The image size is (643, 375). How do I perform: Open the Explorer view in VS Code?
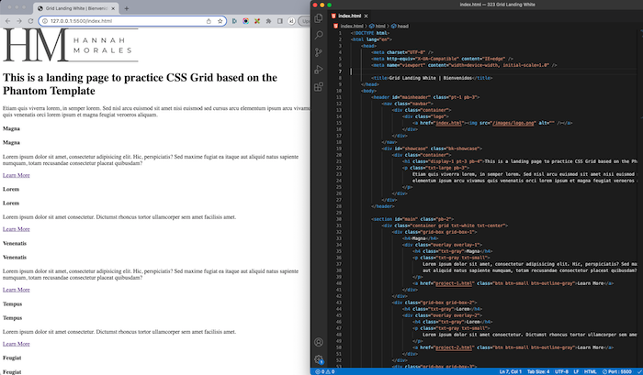pos(319,18)
